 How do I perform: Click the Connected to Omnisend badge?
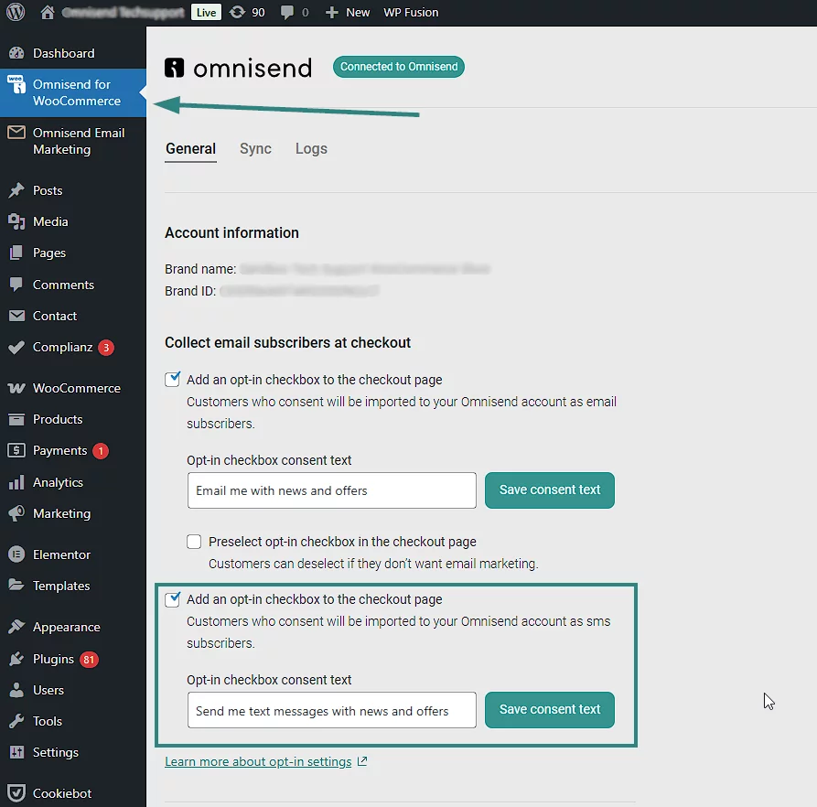[399, 67]
